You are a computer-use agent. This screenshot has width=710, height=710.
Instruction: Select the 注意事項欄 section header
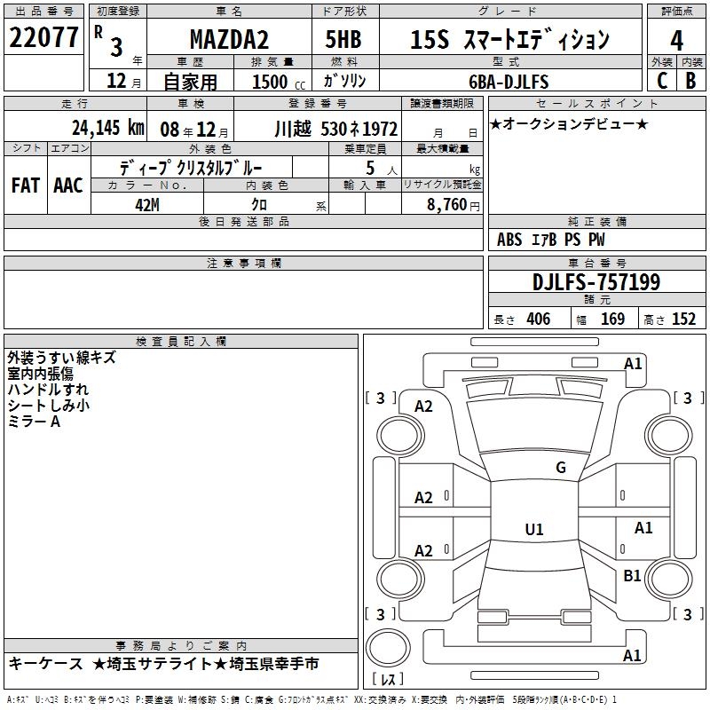coord(243,263)
